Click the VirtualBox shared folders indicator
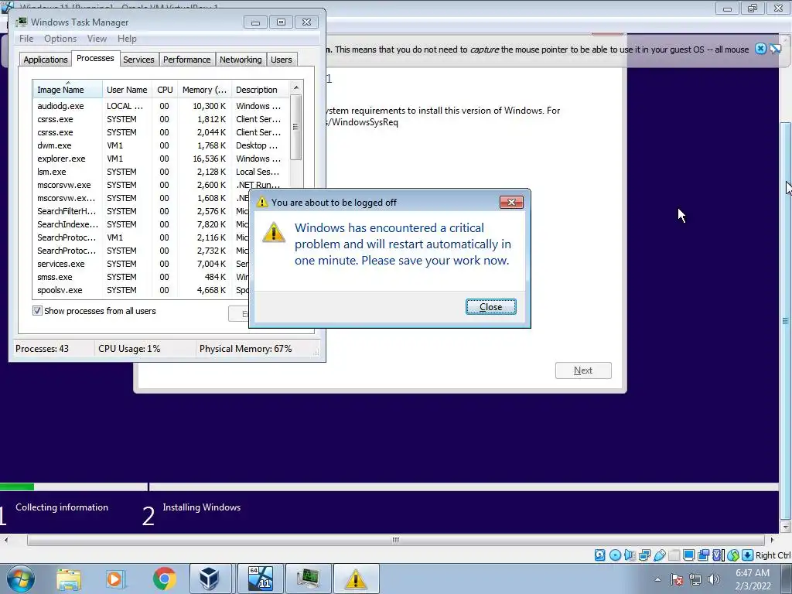Viewport: 792px width, 594px height. pos(674,555)
